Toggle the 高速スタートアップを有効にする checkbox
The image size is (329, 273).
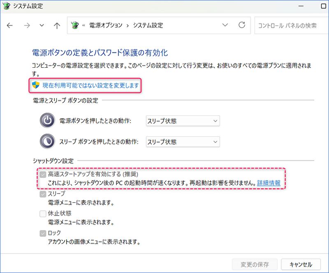point(43,174)
